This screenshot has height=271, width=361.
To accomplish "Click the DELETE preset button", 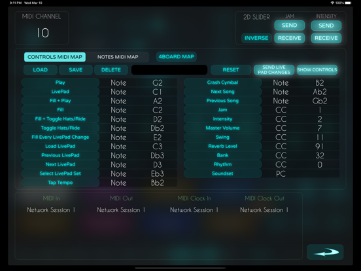I will click(x=111, y=70).
